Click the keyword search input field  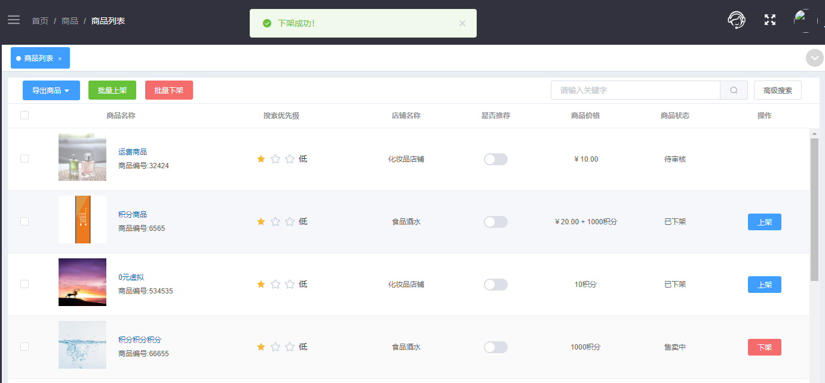click(x=636, y=91)
